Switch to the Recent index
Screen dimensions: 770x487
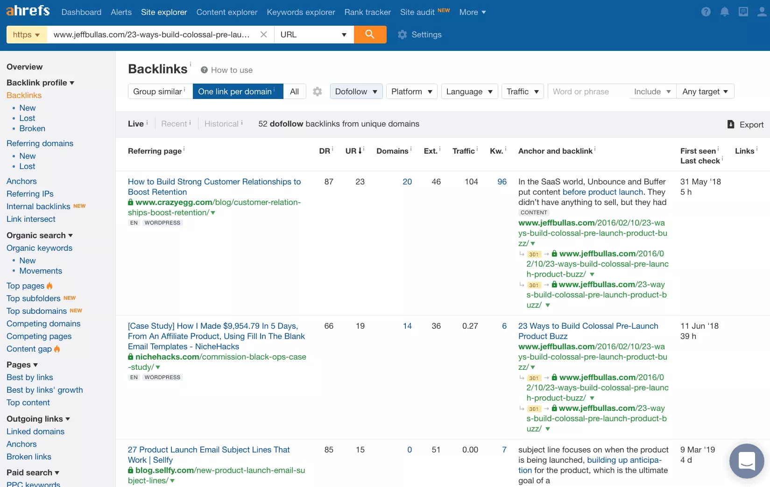(174, 124)
